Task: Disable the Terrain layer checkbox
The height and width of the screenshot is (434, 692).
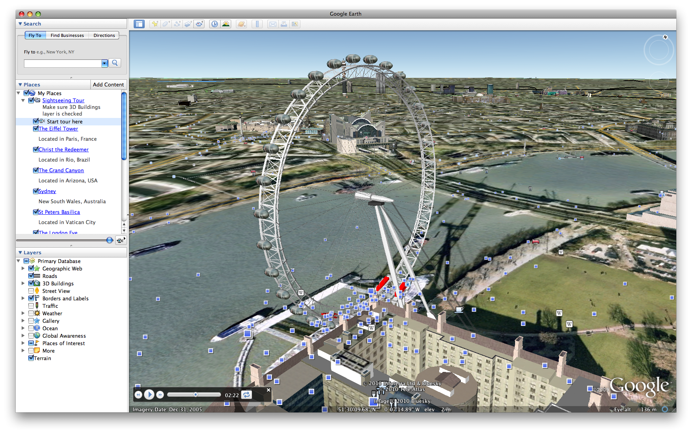Action: pos(31,358)
